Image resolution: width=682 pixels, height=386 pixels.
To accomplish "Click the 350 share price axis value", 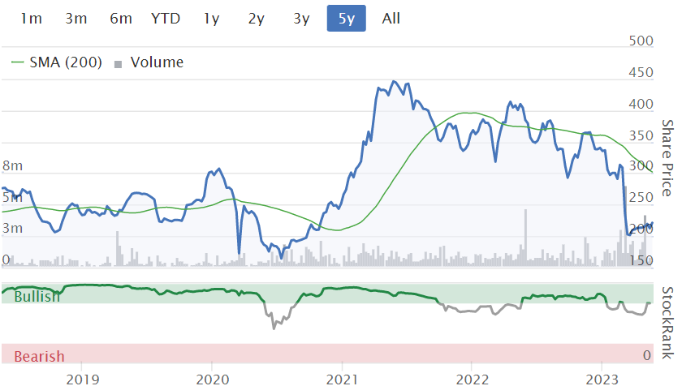I will [641, 136].
